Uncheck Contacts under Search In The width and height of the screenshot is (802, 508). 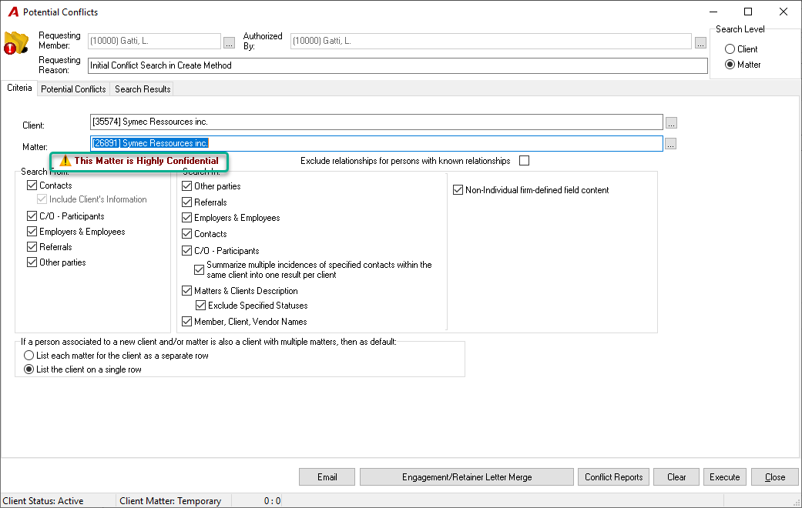186,234
